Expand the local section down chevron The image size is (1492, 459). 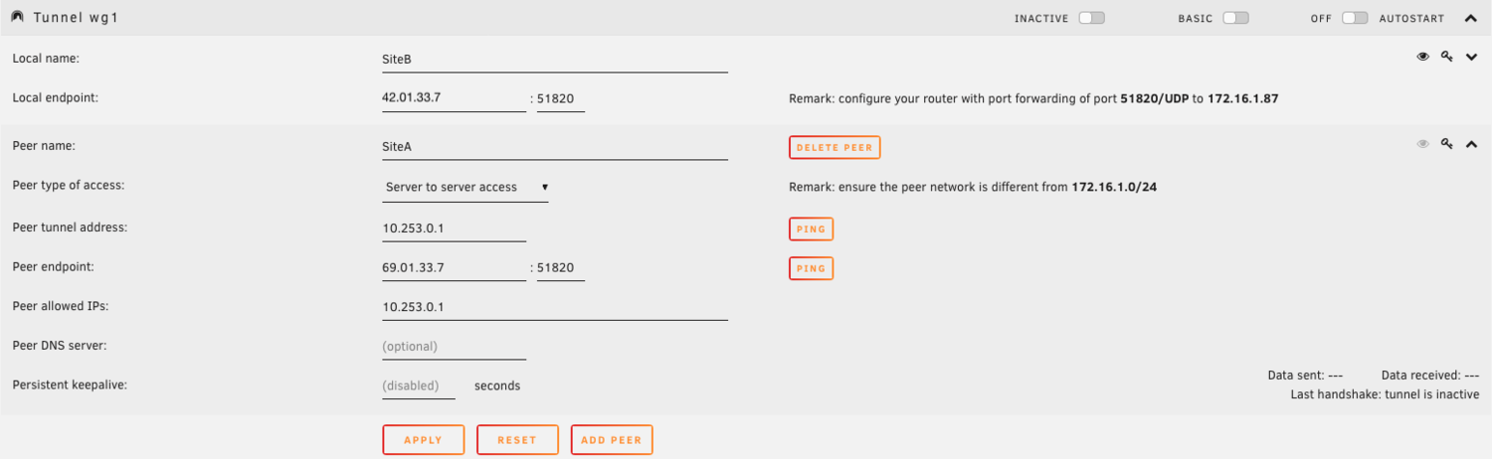click(x=1472, y=58)
